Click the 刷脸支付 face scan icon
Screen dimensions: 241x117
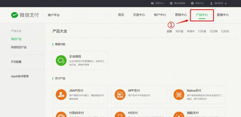pyautogui.click(x=179, y=115)
